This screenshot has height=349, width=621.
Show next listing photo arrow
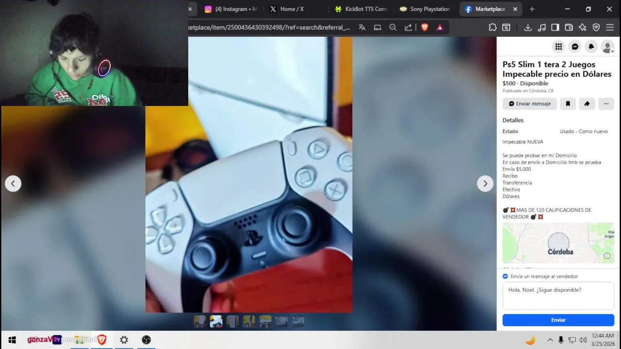pyautogui.click(x=485, y=183)
